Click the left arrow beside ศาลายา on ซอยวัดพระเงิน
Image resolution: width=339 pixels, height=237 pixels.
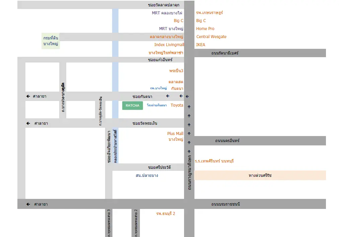click(x=28, y=123)
